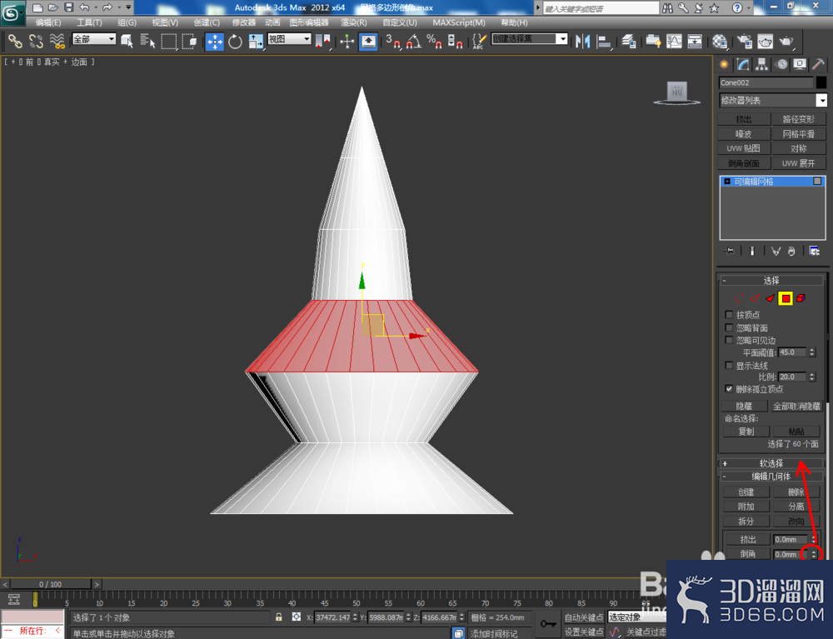Enable the 按顶点 checkbox

[729, 314]
